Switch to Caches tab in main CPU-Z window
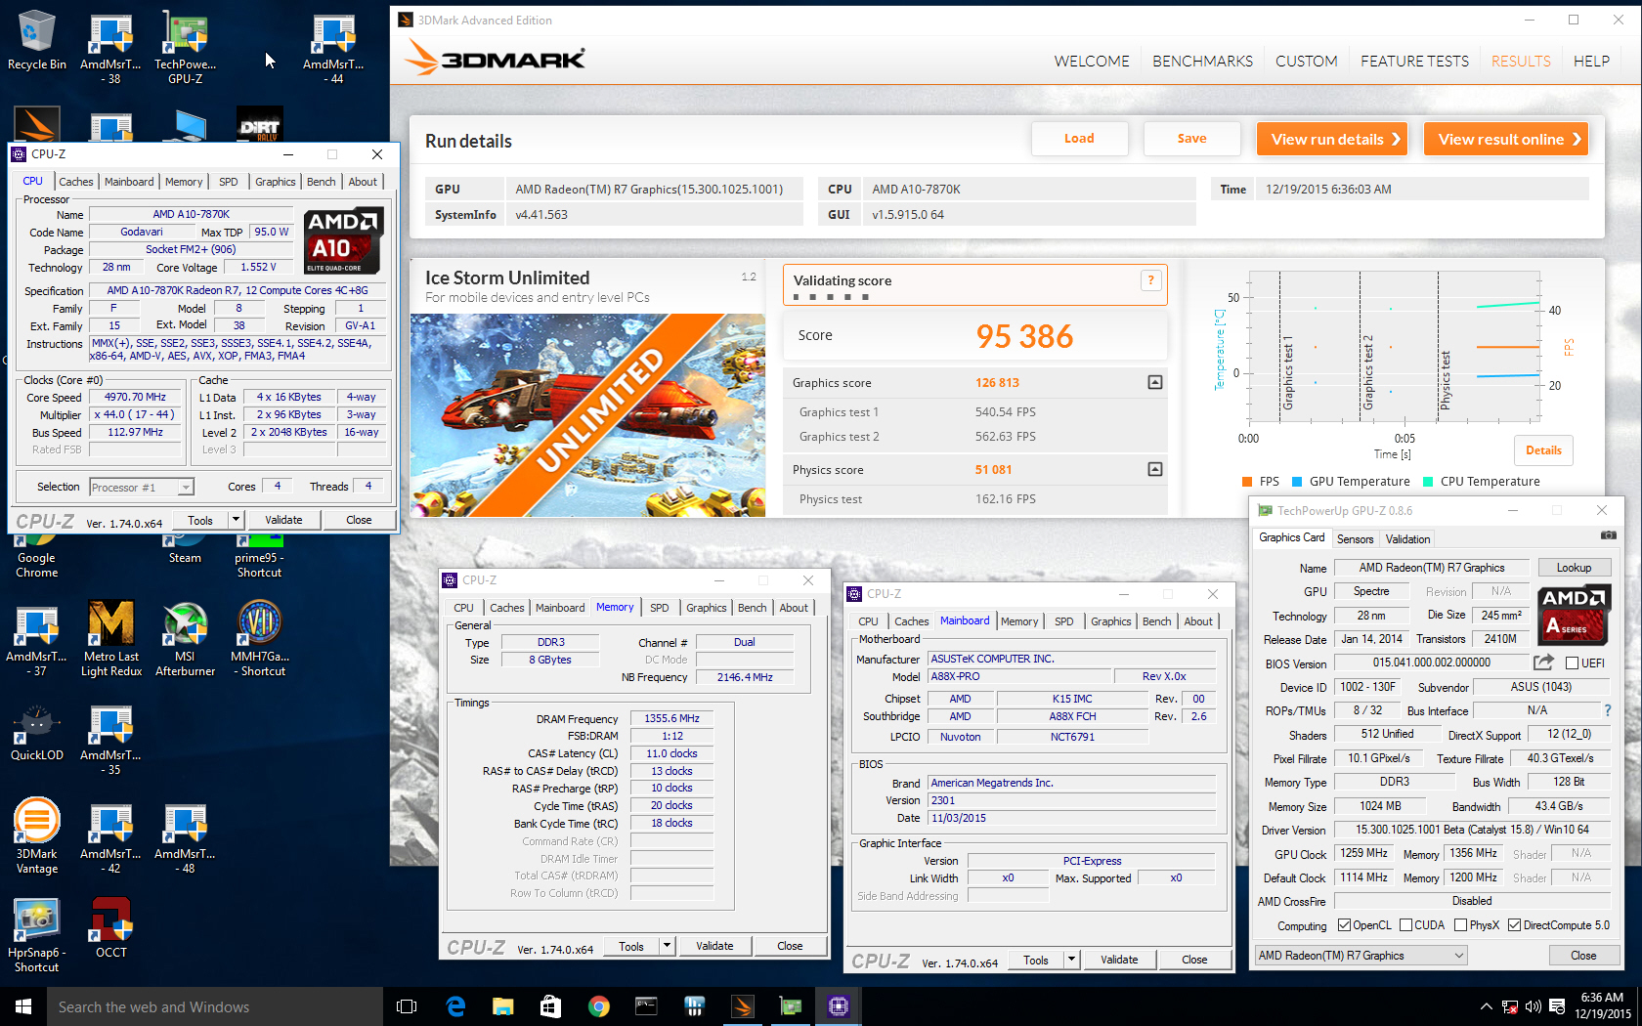Image resolution: width=1642 pixels, height=1026 pixels. (x=75, y=182)
